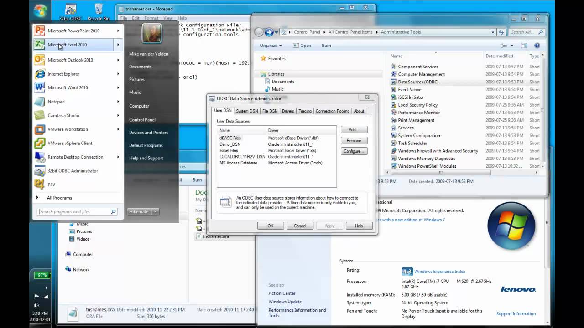The image size is (584, 328).
Task: Switch to File DSN tab
Action: point(270,111)
